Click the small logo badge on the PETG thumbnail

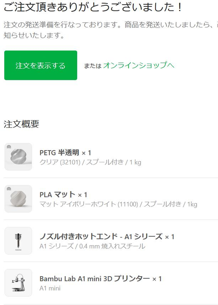click(9, 147)
